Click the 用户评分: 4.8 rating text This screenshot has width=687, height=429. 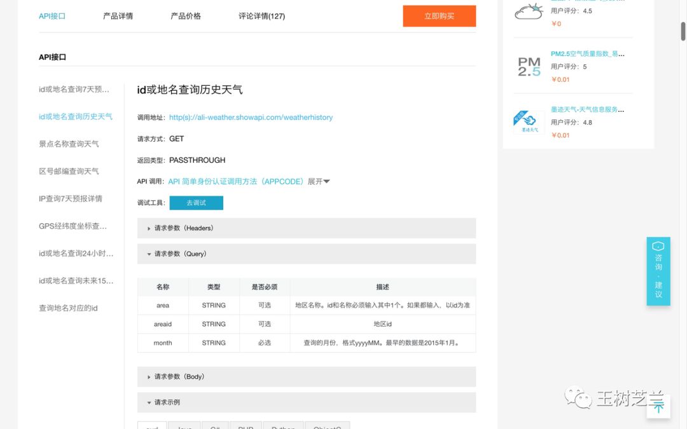tap(571, 123)
